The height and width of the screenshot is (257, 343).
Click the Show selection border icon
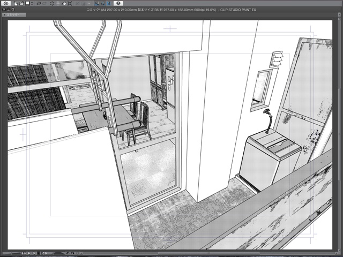point(90,4)
